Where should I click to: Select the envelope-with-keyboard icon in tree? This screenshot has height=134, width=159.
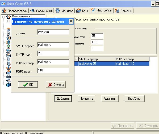[x=9, y=76]
